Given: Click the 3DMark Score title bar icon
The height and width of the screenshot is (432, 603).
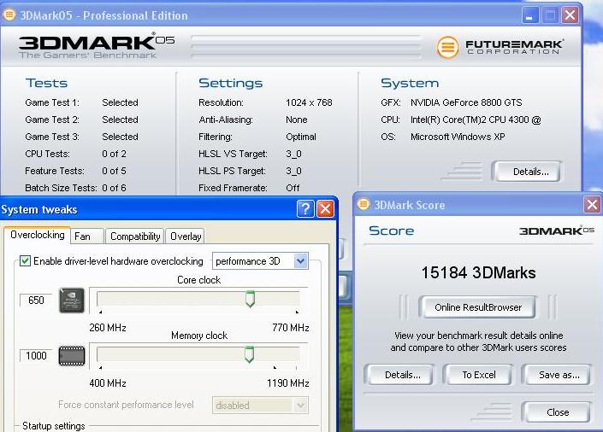Looking at the screenshot, I should point(364,204).
